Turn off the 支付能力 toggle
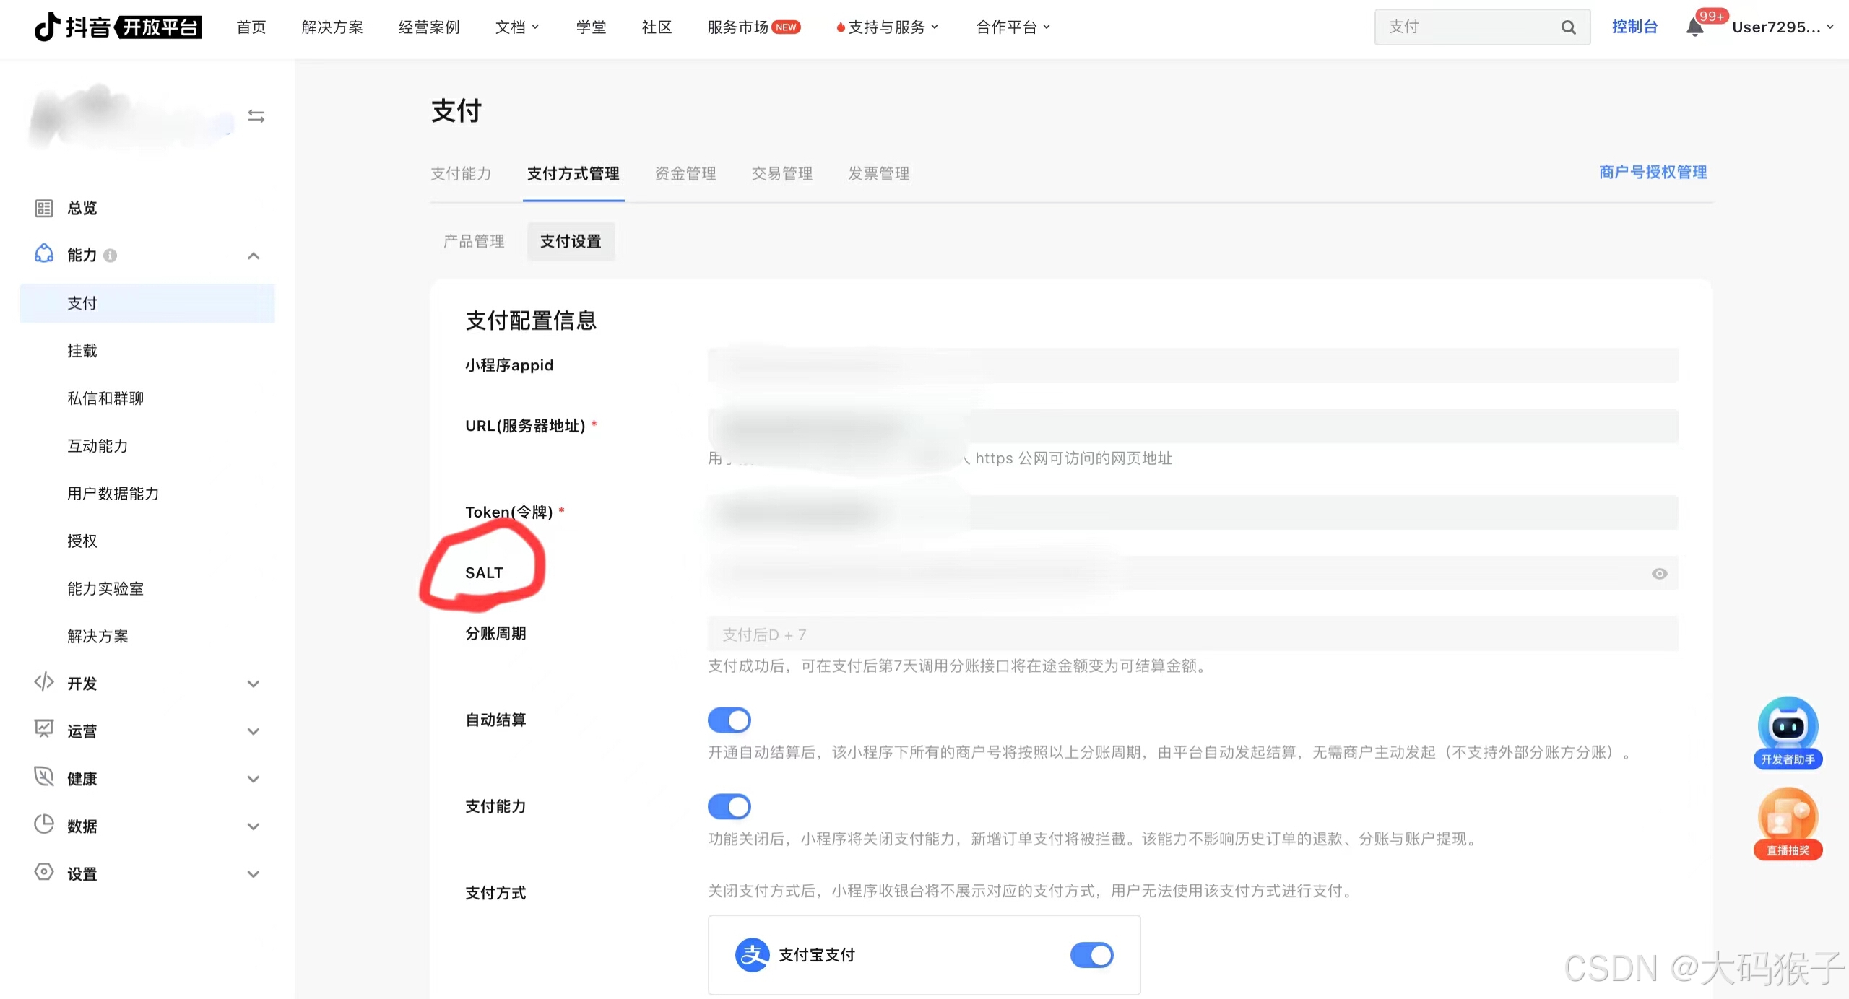Image resolution: width=1849 pixels, height=999 pixels. pos(729,806)
